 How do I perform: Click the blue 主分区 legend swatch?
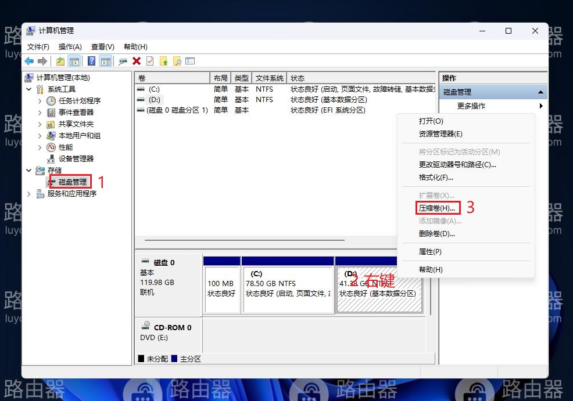(174, 359)
